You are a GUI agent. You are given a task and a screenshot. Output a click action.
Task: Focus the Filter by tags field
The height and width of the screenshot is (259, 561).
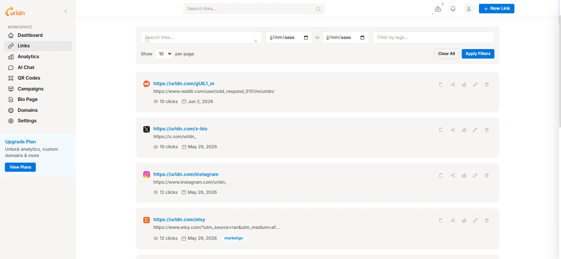(434, 38)
